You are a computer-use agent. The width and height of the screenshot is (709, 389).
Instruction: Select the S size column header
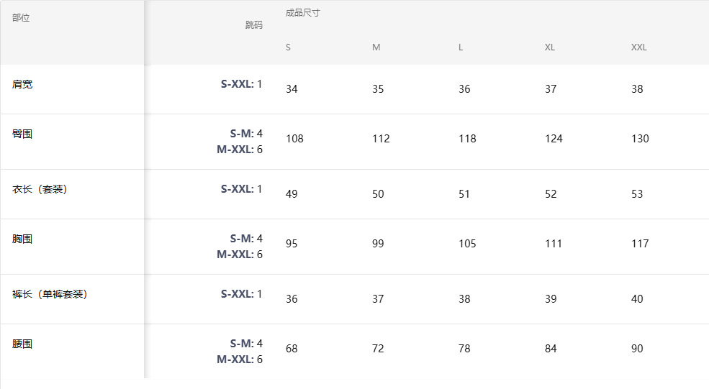289,47
